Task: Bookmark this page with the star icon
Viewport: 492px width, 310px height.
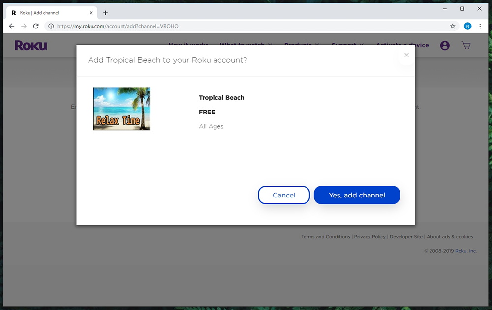Action: (453, 26)
